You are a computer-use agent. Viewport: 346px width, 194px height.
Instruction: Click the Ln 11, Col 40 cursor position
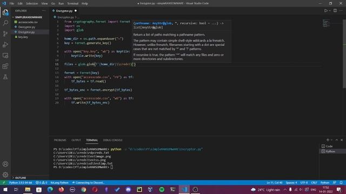pyautogui.click(x=274, y=183)
